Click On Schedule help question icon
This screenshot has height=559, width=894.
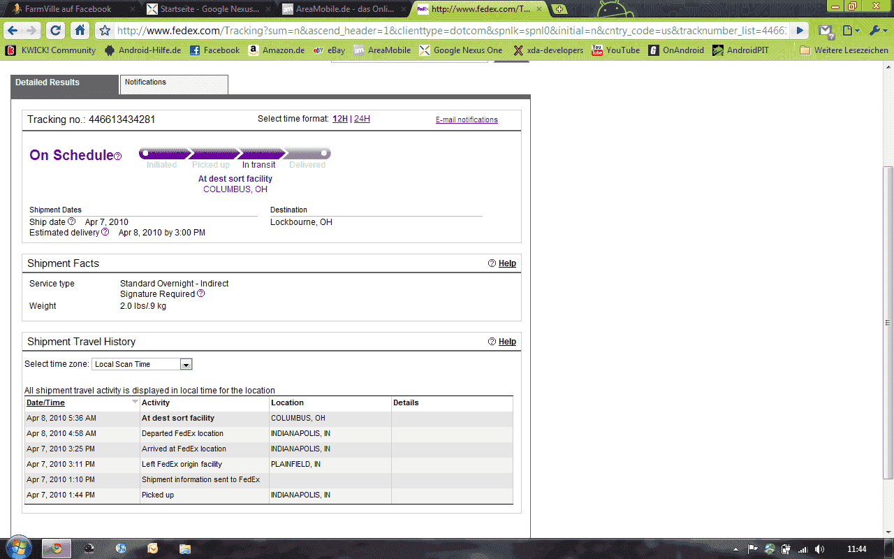click(118, 157)
